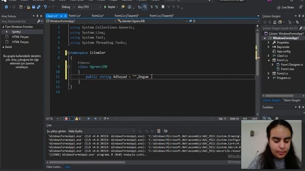Click the Solution Explorer Home icon
Viewport: 305px width, 171px height.
[x=274, y=22]
